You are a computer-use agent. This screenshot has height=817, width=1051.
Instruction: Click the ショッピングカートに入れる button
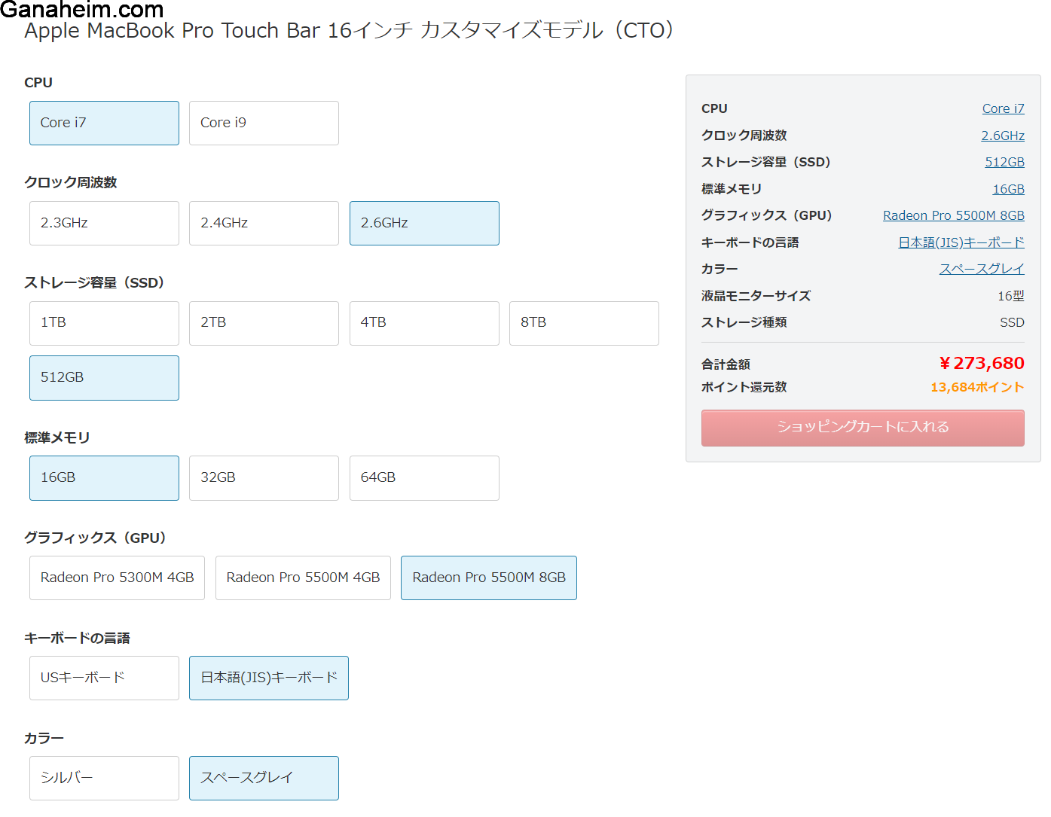(x=863, y=428)
